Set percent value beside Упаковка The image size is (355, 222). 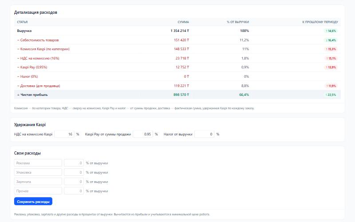coord(74,172)
